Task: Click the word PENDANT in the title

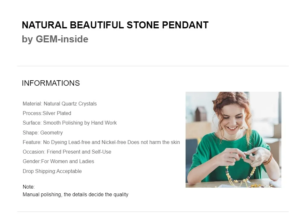Action: [185, 25]
